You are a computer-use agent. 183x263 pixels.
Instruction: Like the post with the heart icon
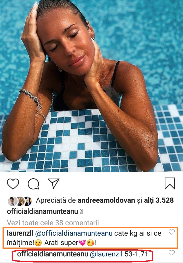[13, 184]
